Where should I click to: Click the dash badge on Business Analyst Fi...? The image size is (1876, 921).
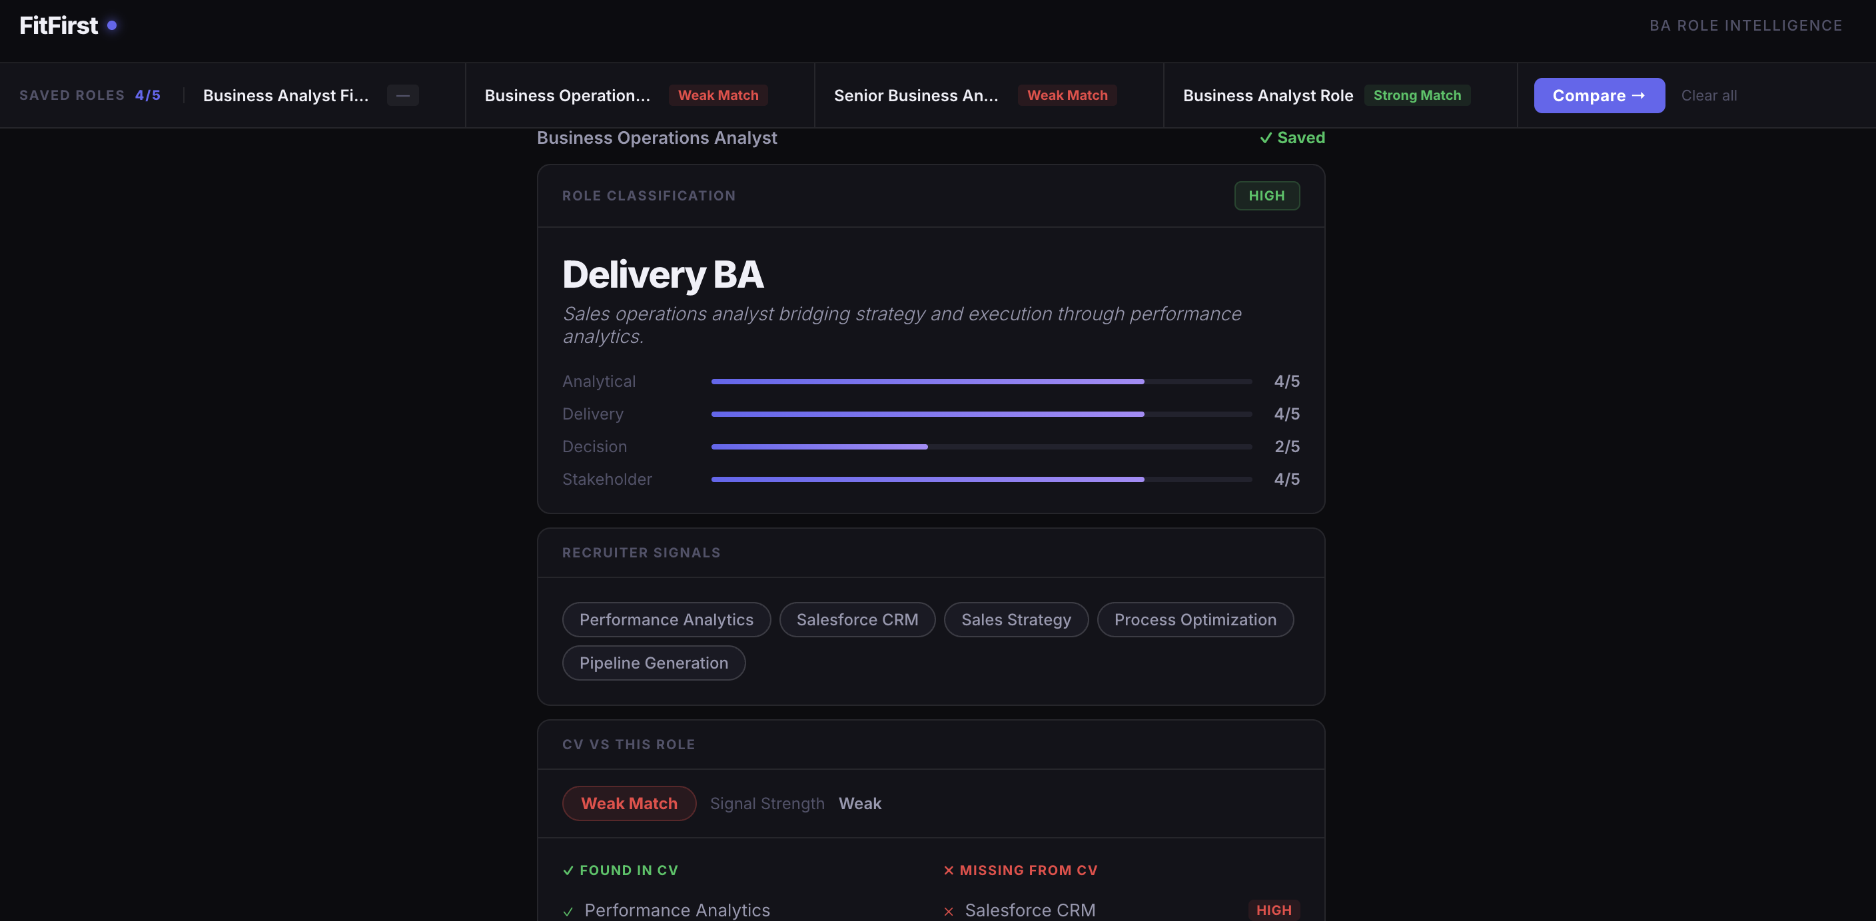tap(402, 95)
